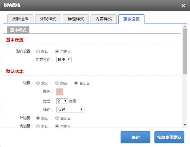Go to the 标题样式 tab

coord(76,19)
